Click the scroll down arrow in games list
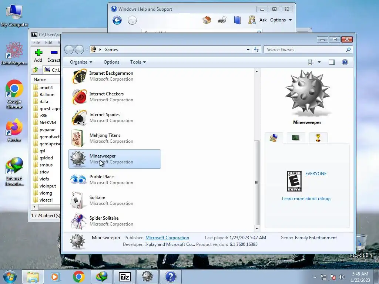379x284 pixels. (257, 229)
